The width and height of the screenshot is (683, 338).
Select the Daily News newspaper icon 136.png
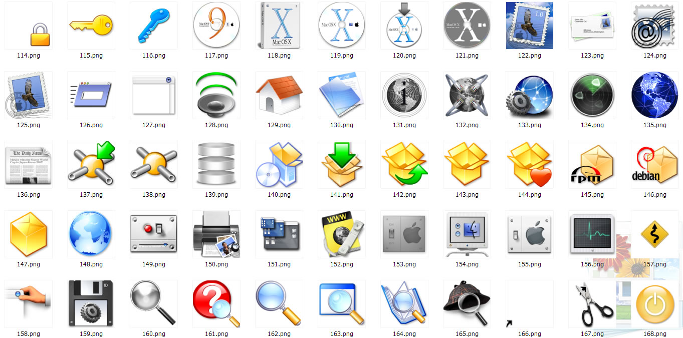(29, 165)
